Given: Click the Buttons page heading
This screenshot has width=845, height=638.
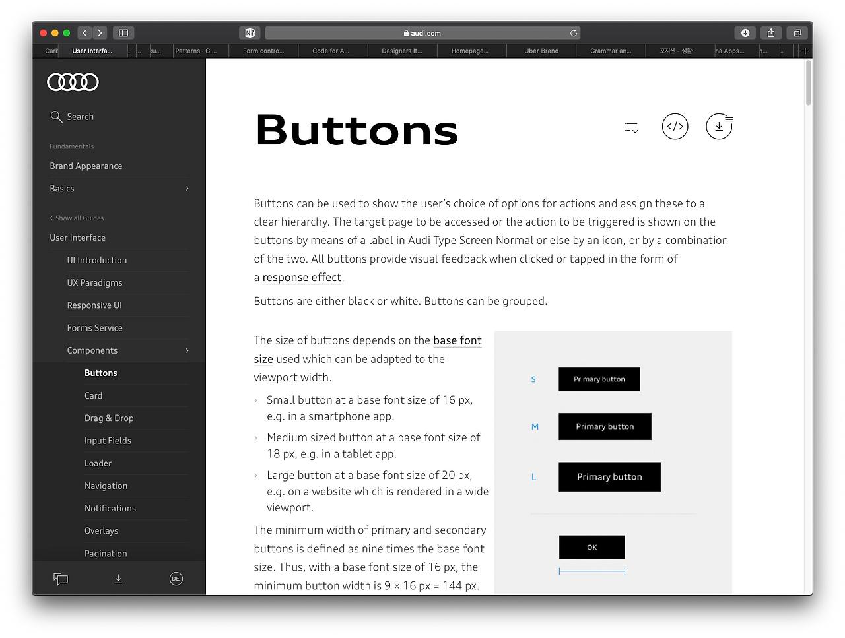Looking at the screenshot, I should click(357, 130).
